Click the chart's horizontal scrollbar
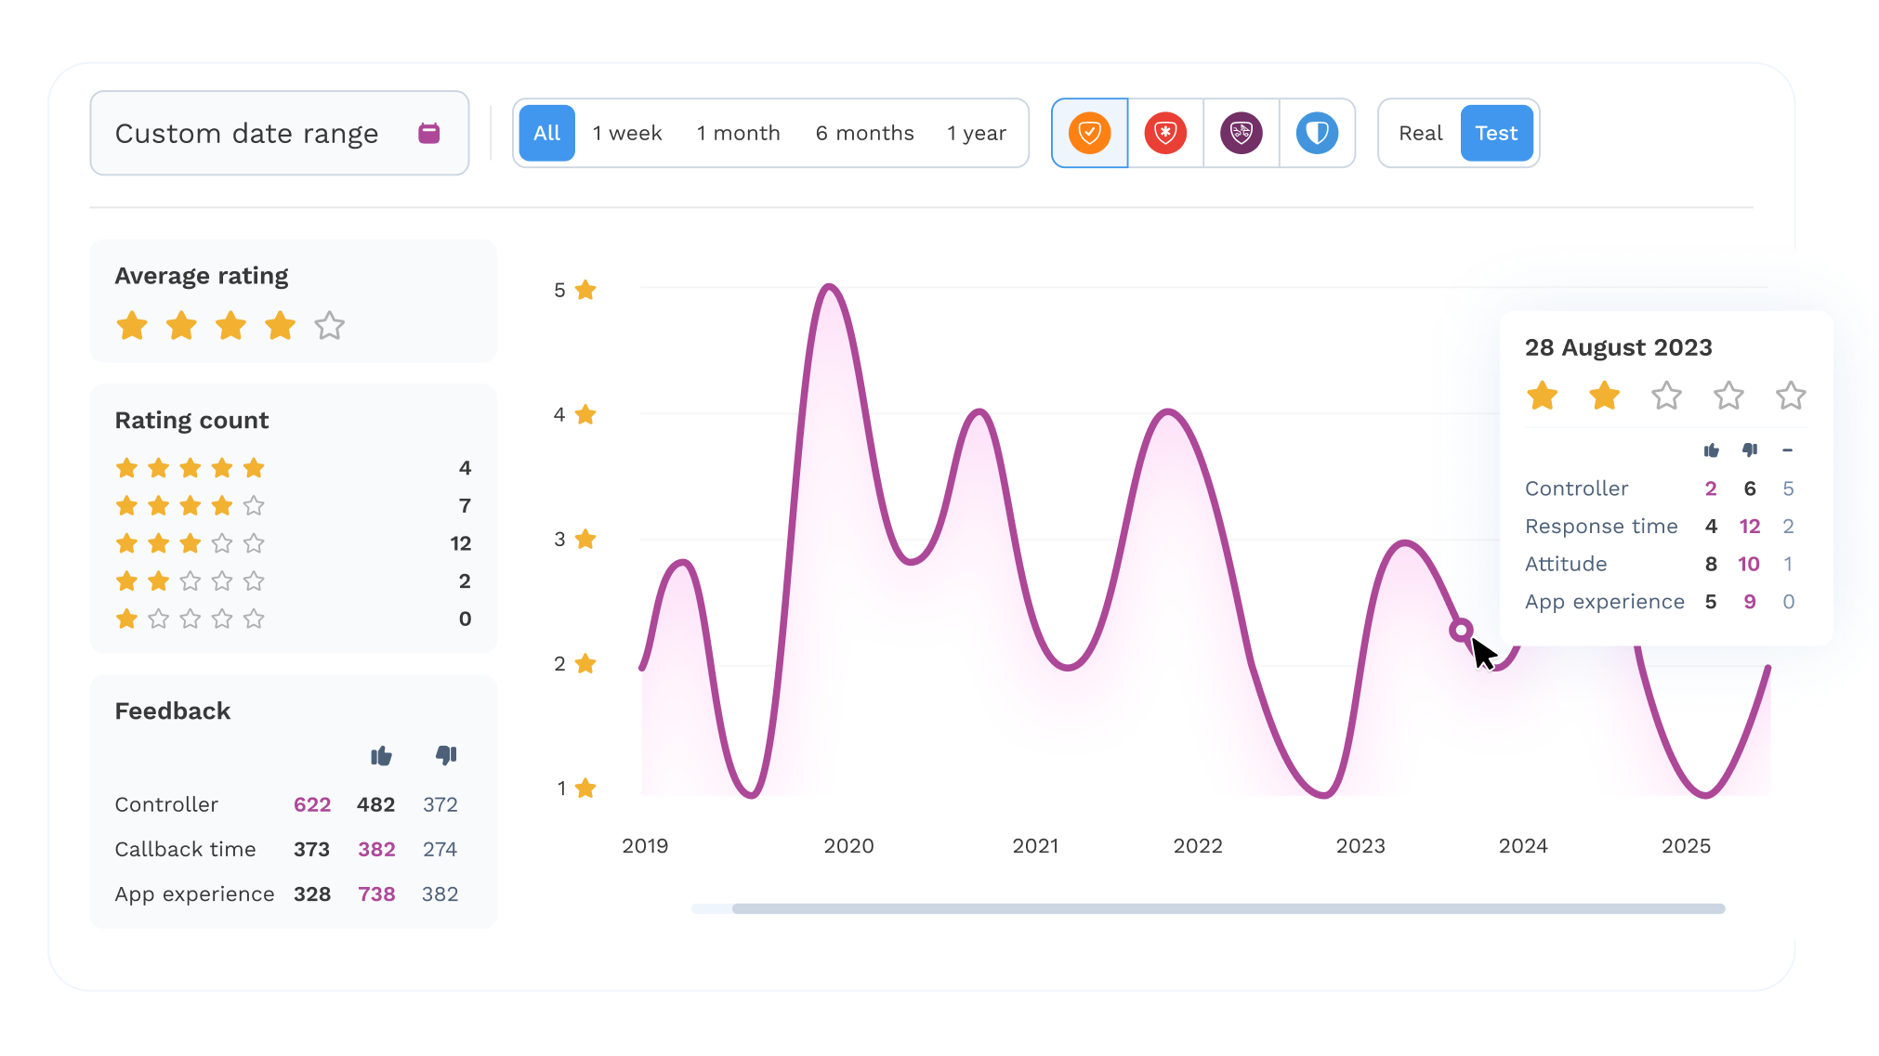The height and width of the screenshot is (1056, 1879). [x=1227, y=908]
